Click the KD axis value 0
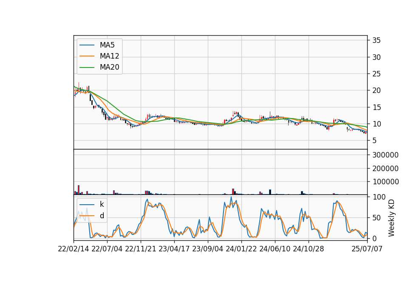408x293 pixels. click(x=374, y=238)
